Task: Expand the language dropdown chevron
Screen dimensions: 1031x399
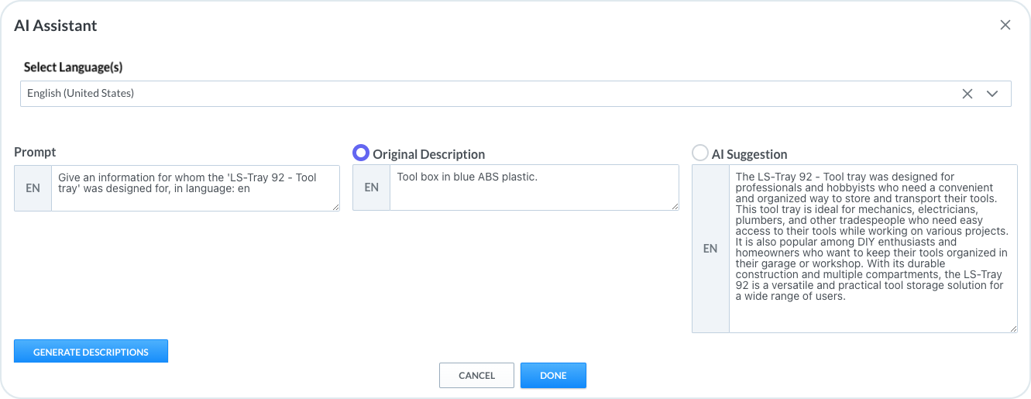Action: (x=992, y=94)
